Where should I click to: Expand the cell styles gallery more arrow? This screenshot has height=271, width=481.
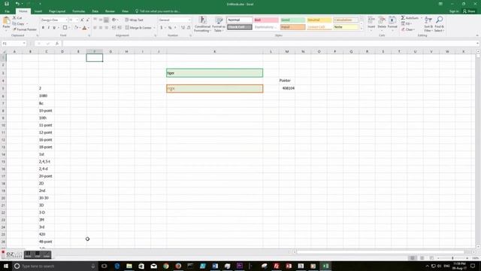pos(362,29)
